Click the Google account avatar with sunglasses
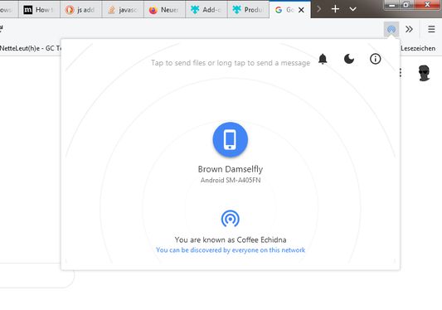The height and width of the screenshot is (310, 442). click(424, 73)
